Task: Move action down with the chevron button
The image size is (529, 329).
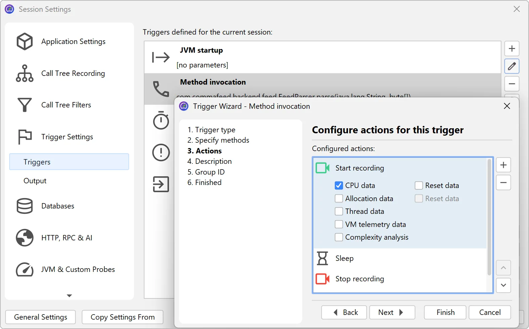Action: (x=503, y=285)
